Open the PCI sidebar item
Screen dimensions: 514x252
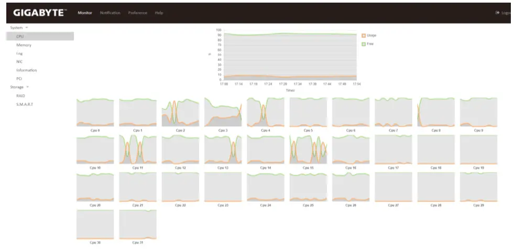19,79
